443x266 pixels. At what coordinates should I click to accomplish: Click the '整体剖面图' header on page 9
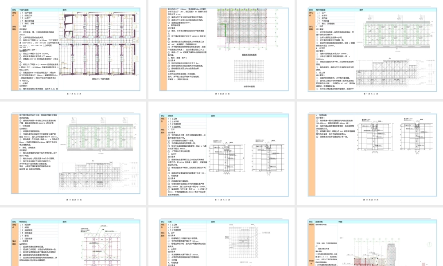(x=321, y=10)
